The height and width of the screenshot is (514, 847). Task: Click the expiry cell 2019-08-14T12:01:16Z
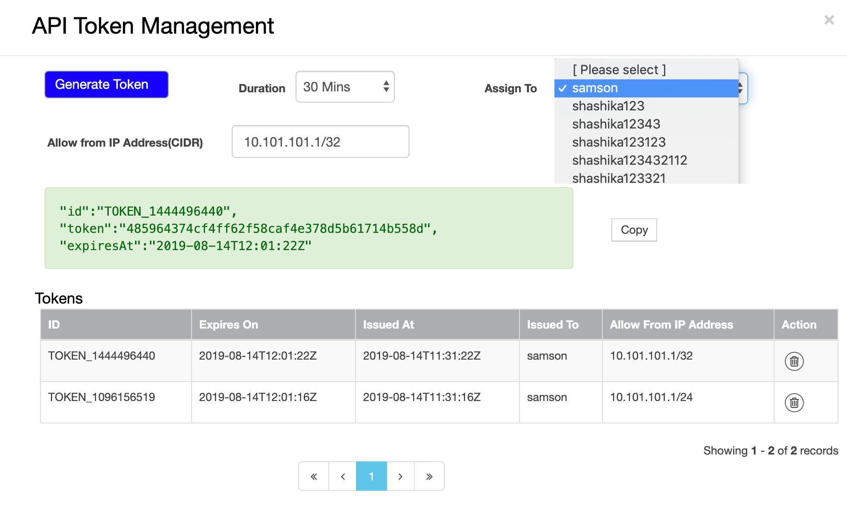(x=274, y=402)
